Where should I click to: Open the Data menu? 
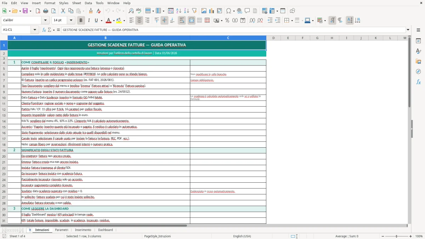click(88, 3)
